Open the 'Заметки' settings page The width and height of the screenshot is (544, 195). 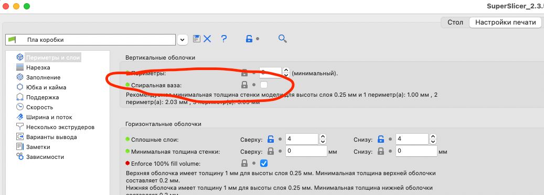click(x=38, y=147)
